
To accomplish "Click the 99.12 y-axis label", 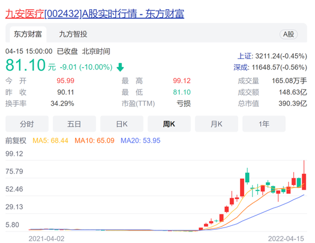I will point(14,154).
